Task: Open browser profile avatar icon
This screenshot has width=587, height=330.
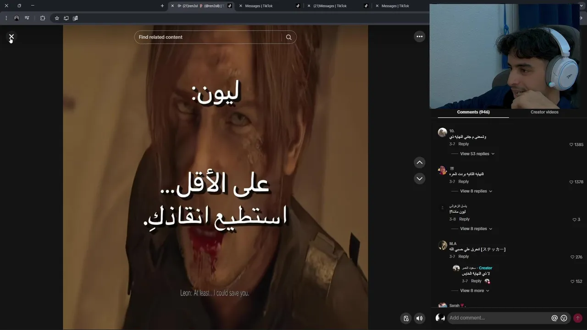Action: (x=17, y=18)
